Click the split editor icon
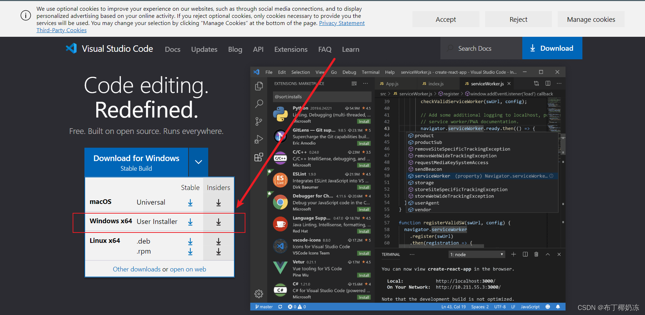645x315 pixels. (548, 83)
